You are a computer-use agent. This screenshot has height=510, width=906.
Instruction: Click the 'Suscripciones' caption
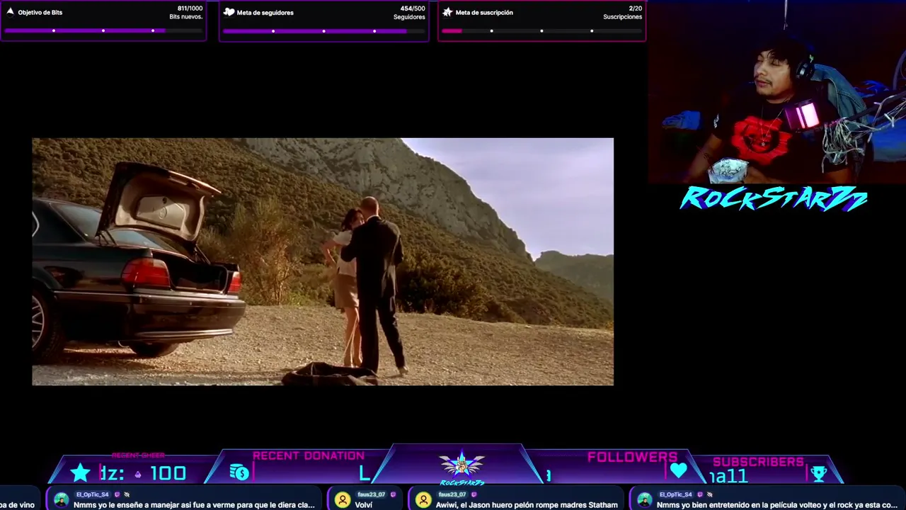tap(623, 17)
